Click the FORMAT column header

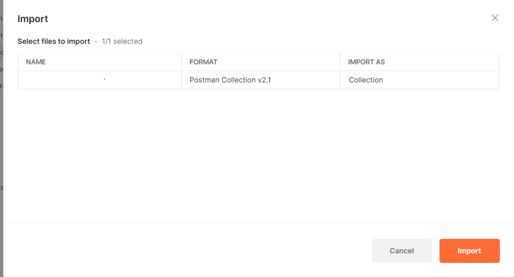pos(203,62)
